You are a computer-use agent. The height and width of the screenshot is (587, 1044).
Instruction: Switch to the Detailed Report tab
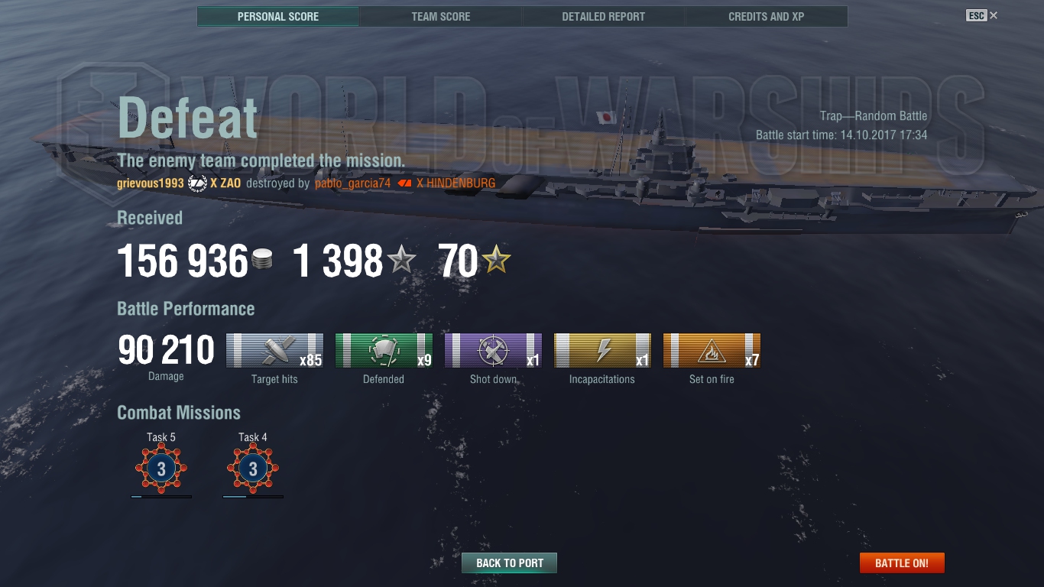(604, 16)
